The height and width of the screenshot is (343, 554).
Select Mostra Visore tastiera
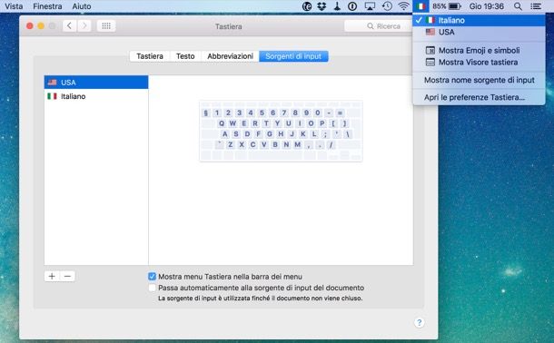479,62
